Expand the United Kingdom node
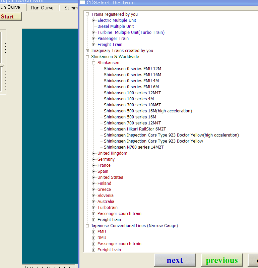The width and height of the screenshot is (258, 268). tap(93, 153)
